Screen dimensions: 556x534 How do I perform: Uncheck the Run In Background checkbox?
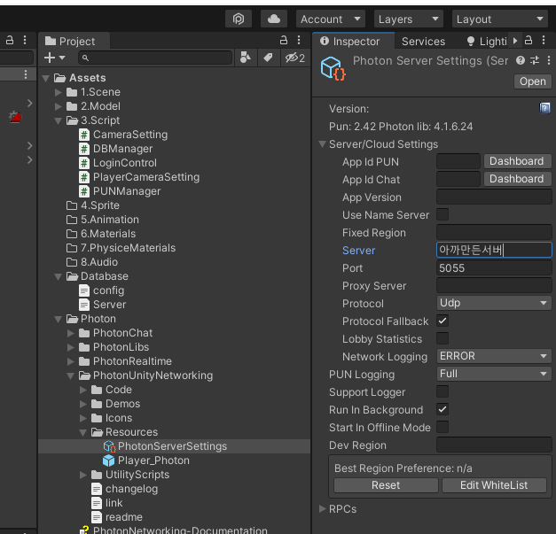[442, 409]
